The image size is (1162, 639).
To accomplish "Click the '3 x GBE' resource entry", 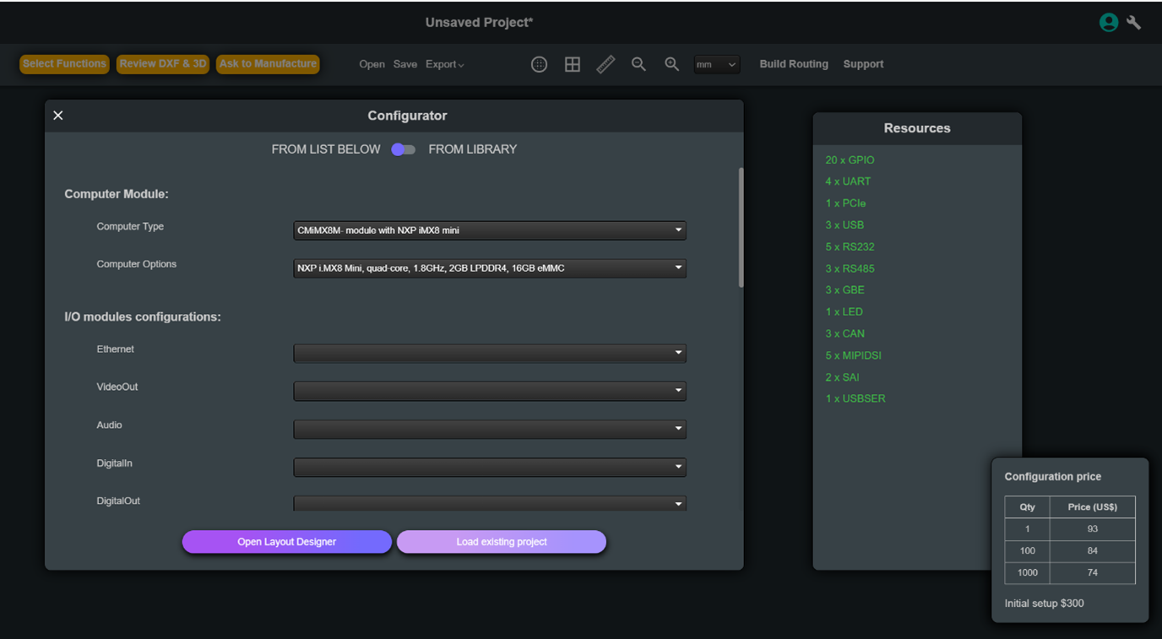I will coord(844,290).
